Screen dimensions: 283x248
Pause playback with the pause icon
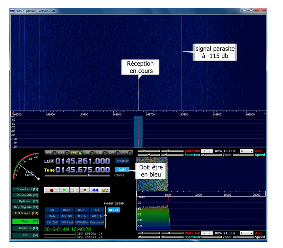pyautogui.click(x=74, y=190)
